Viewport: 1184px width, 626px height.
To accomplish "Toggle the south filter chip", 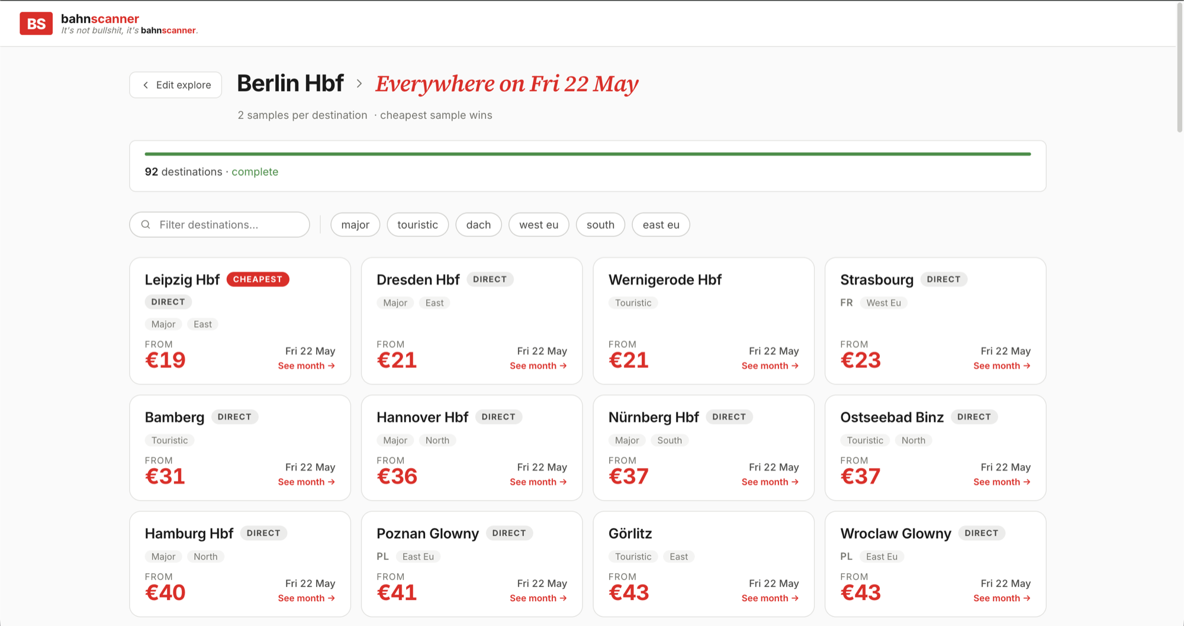I will [x=600, y=225].
